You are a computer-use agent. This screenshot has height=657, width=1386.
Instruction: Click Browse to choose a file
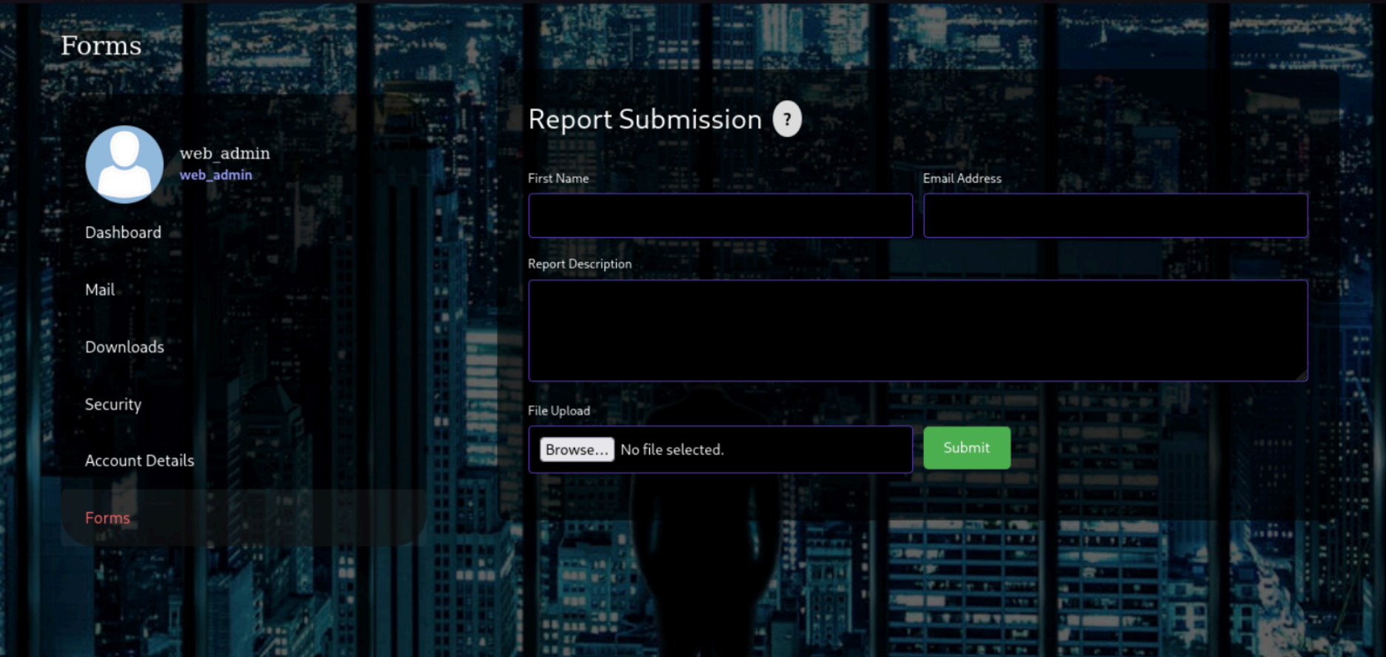click(577, 450)
